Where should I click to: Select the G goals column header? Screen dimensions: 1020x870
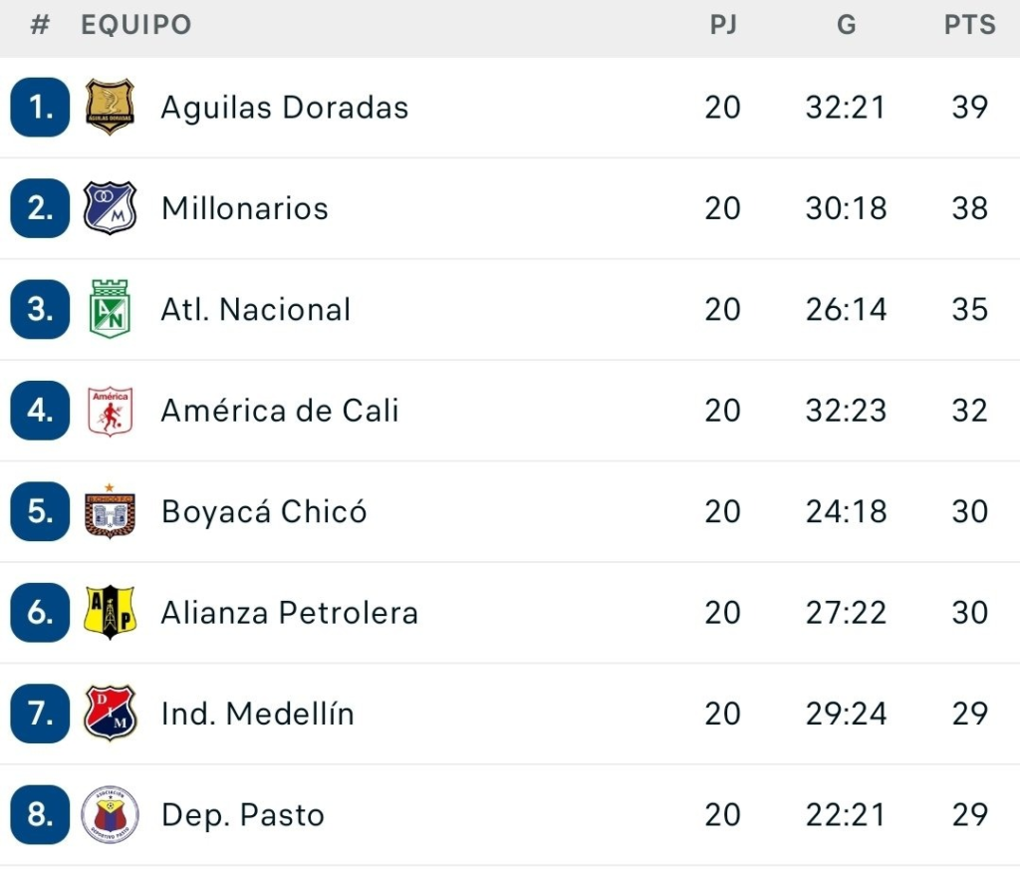(x=846, y=26)
